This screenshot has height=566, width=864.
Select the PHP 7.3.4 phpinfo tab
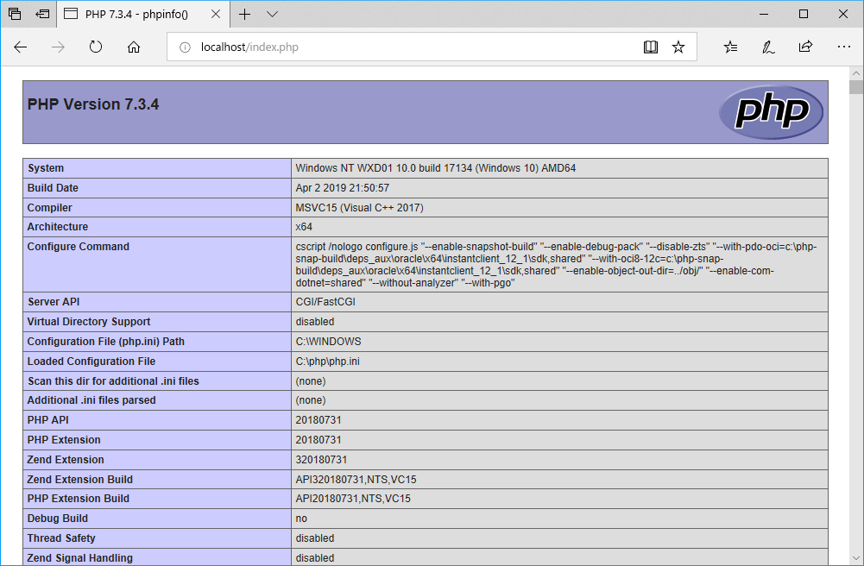point(138,14)
